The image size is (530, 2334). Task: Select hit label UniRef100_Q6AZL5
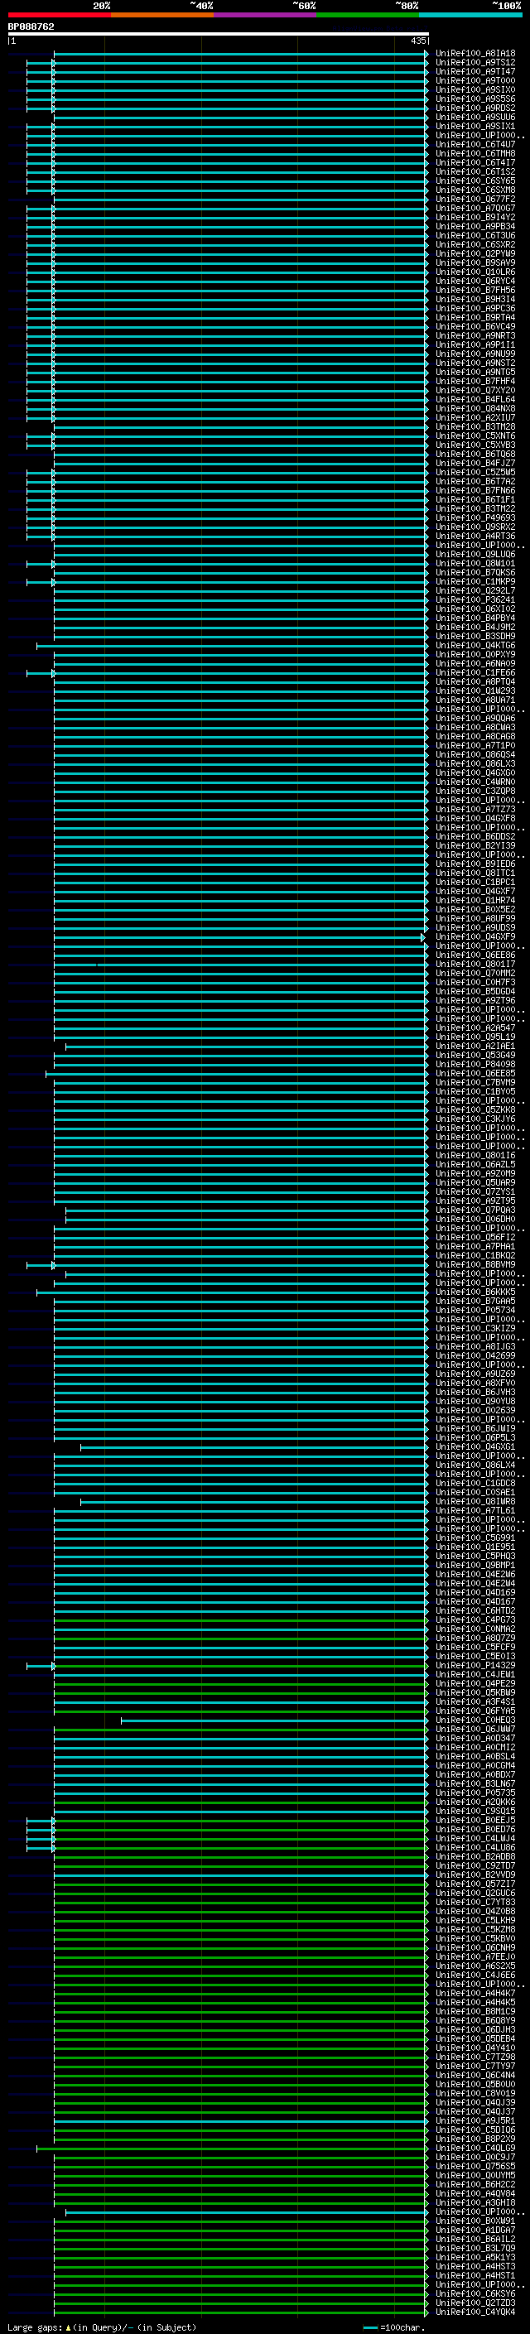[475, 1165]
